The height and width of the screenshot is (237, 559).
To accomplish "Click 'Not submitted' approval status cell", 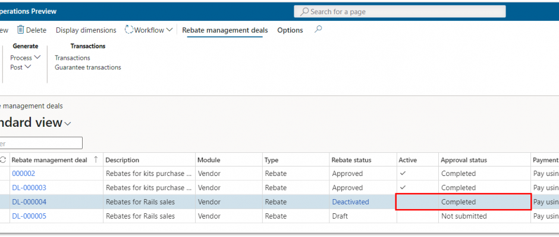I will click(464, 216).
